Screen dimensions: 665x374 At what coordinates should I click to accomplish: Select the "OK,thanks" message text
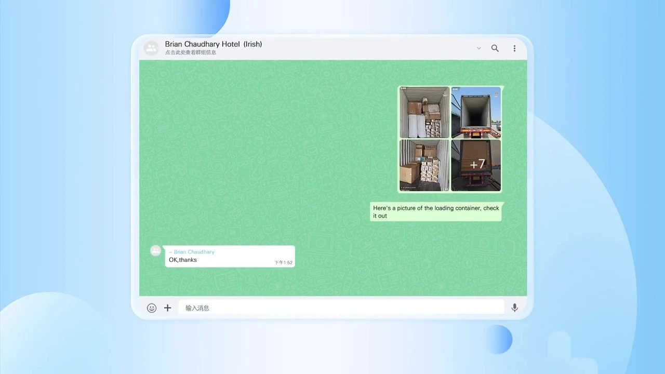point(183,260)
